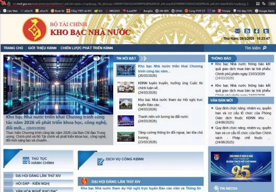The width and height of the screenshot is (276, 192).
Task: Open the Y2mate bookmark
Action: pos(224,11)
